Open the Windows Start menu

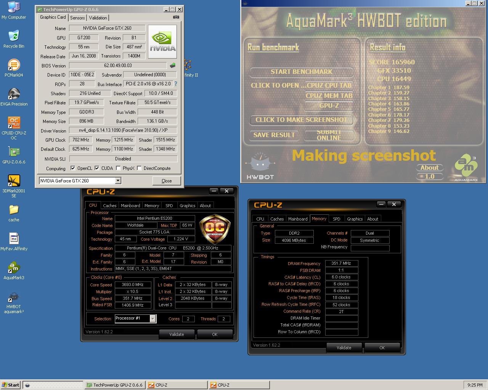10,385
